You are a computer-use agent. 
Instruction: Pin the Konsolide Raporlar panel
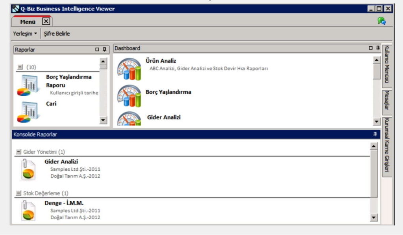pos(375,134)
